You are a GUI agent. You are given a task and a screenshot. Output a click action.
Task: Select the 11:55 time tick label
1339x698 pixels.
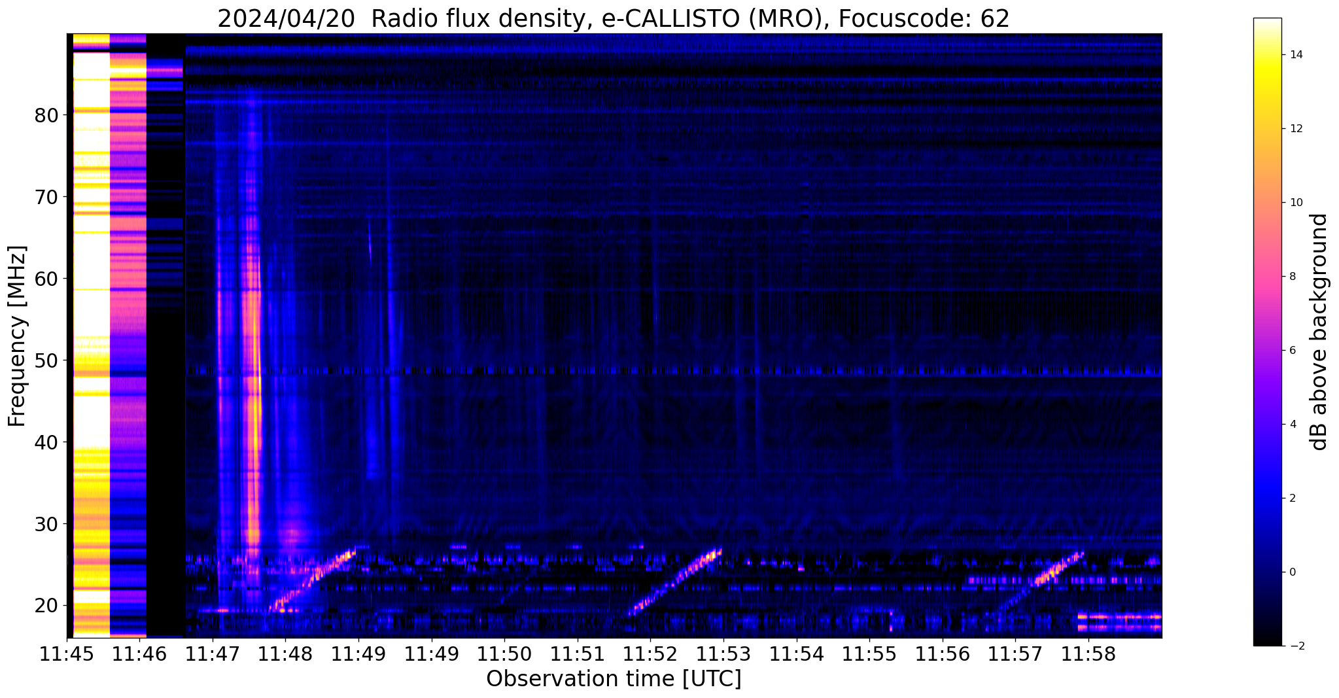(869, 654)
